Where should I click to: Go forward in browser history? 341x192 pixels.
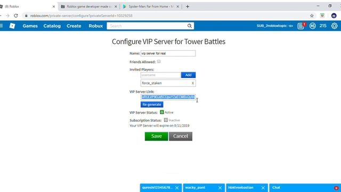(7, 15)
